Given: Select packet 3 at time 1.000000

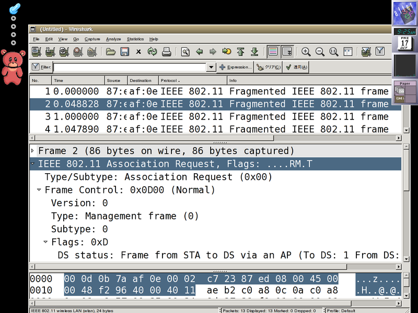Looking at the screenshot, I should pos(215,116).
